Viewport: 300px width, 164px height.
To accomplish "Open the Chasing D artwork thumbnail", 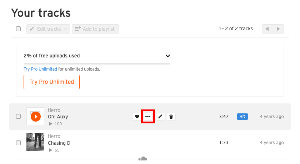I will pos(35,142).
